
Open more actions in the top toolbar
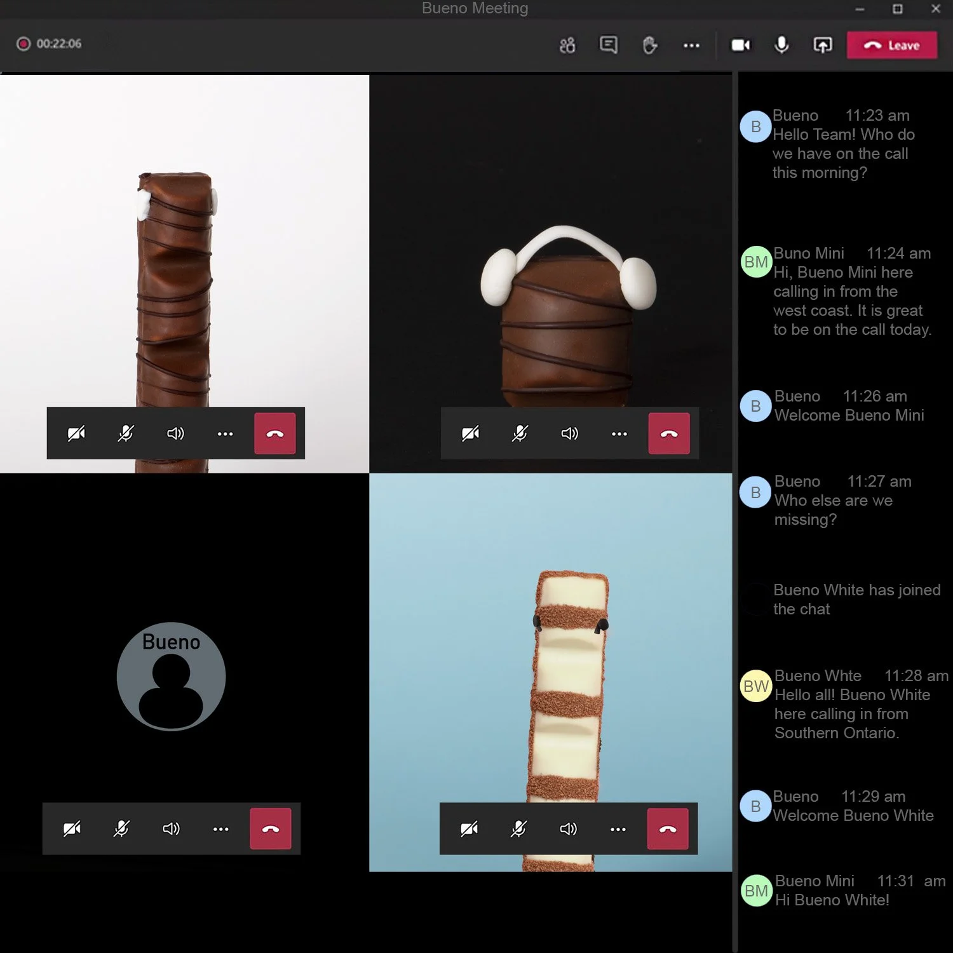691,45
